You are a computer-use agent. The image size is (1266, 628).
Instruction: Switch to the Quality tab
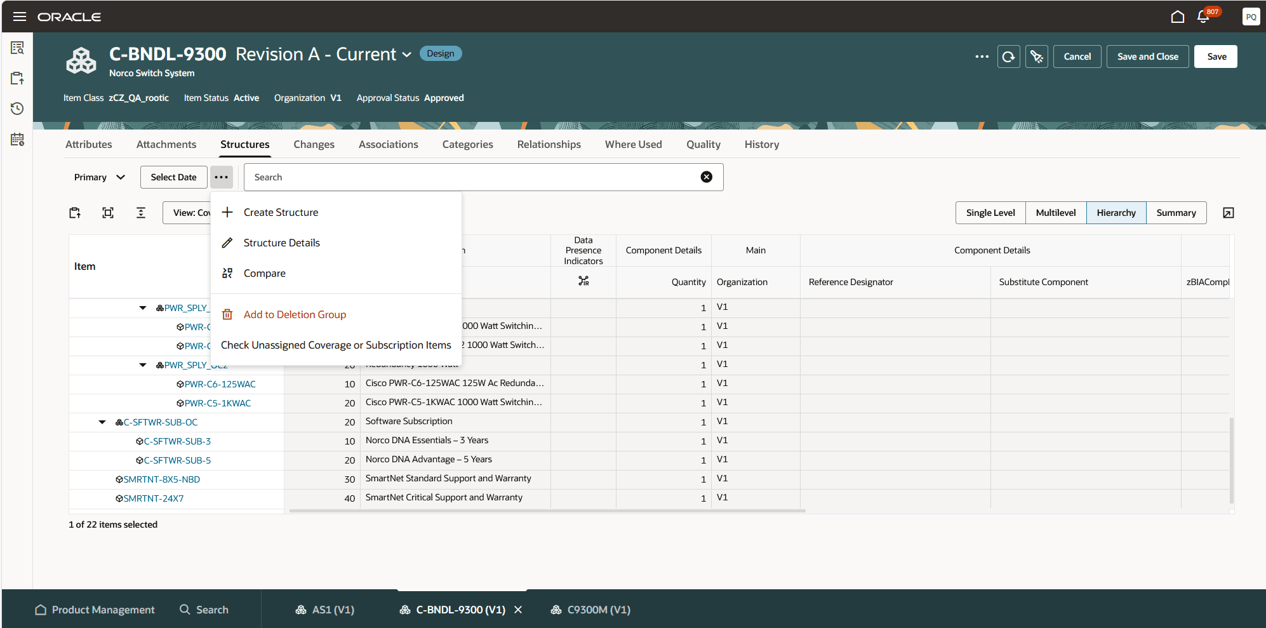(703, 144)
